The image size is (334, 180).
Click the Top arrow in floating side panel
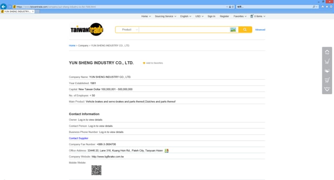point(327,52)
